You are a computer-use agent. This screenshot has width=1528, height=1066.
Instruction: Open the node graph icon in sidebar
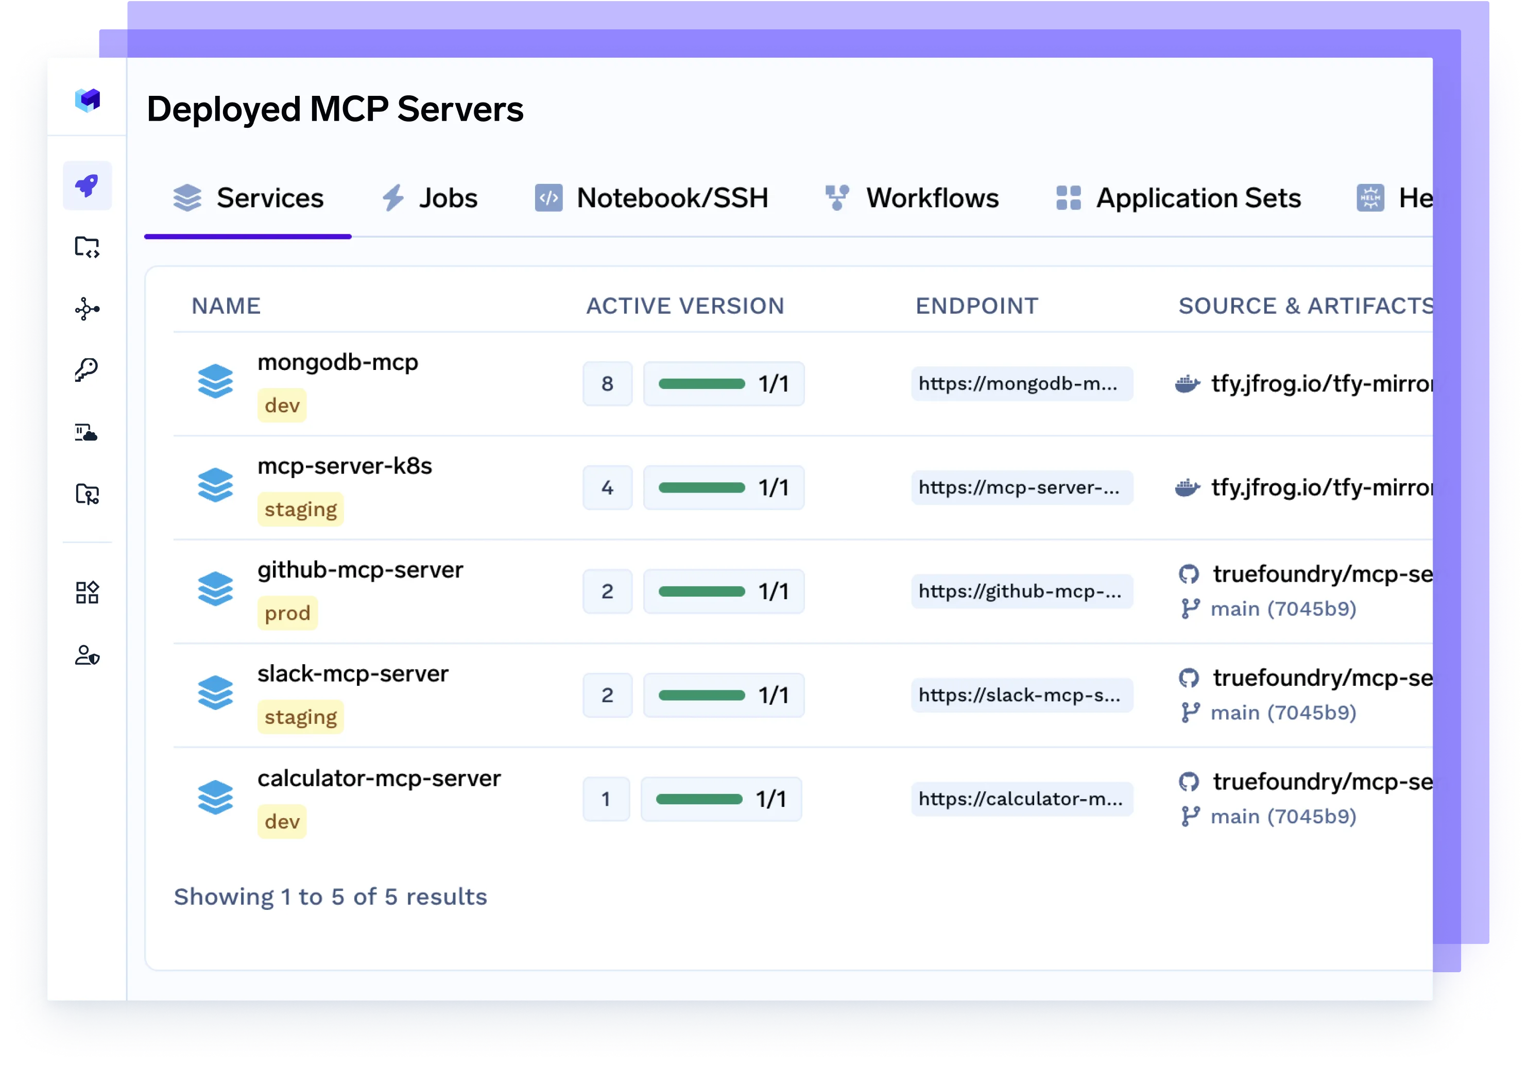[x=87, y=309]
